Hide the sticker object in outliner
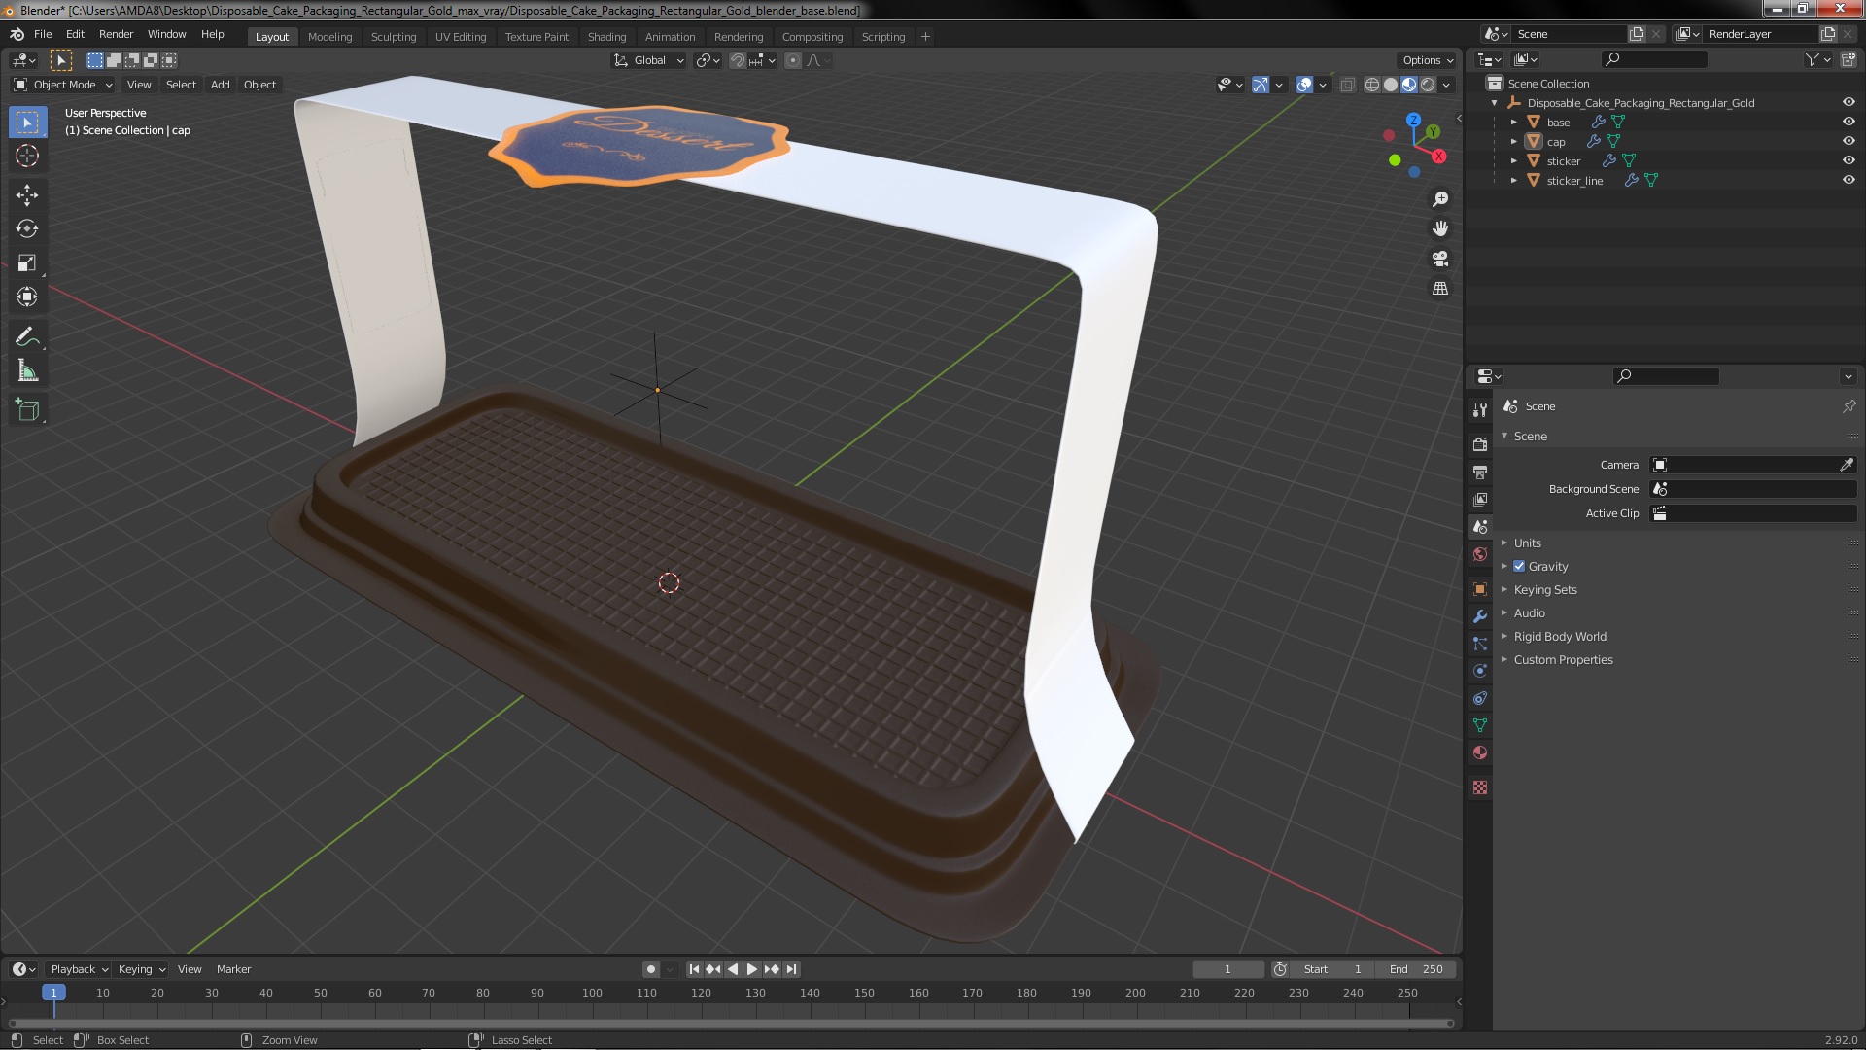1866x1050 pixels. pos(1849,160)
